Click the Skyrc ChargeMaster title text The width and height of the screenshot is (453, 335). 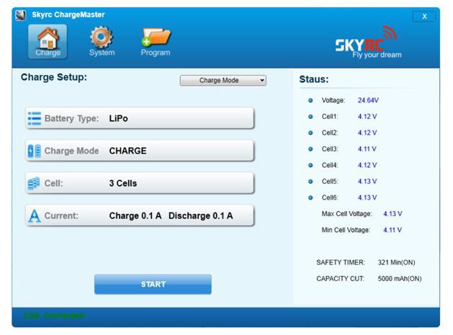[68, 14]
